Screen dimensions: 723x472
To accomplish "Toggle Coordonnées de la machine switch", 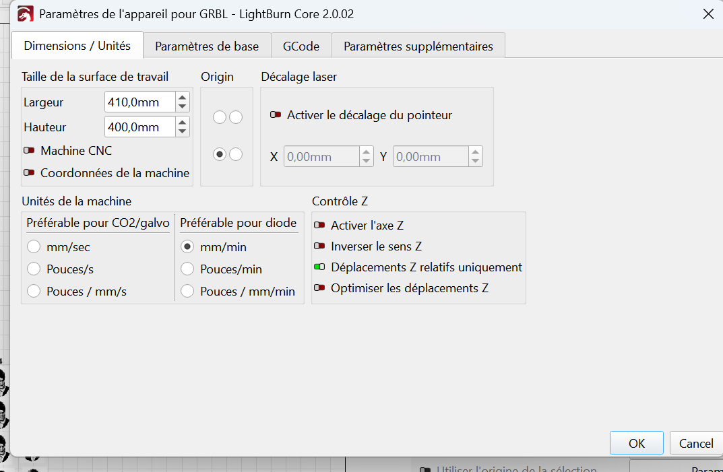I will click(x=29, y=172).
